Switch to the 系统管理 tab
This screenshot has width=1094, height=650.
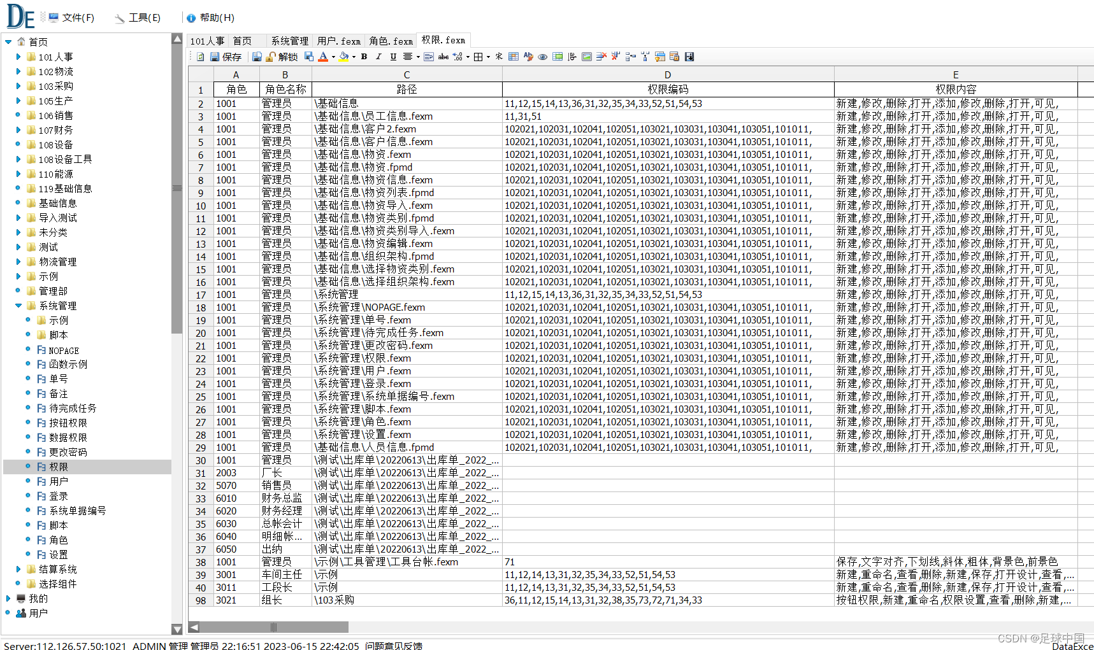coord(289,41)
